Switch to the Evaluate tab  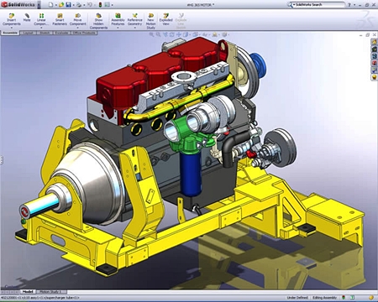[61, 33]
